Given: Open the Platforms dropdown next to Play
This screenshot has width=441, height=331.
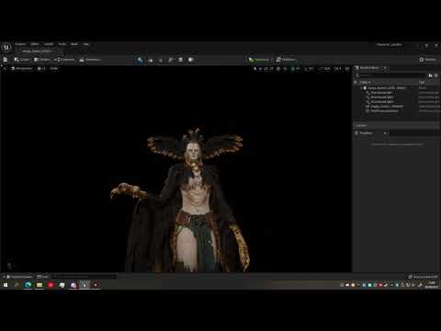Looking at the screenshot, I should click(x=286, y=60).
